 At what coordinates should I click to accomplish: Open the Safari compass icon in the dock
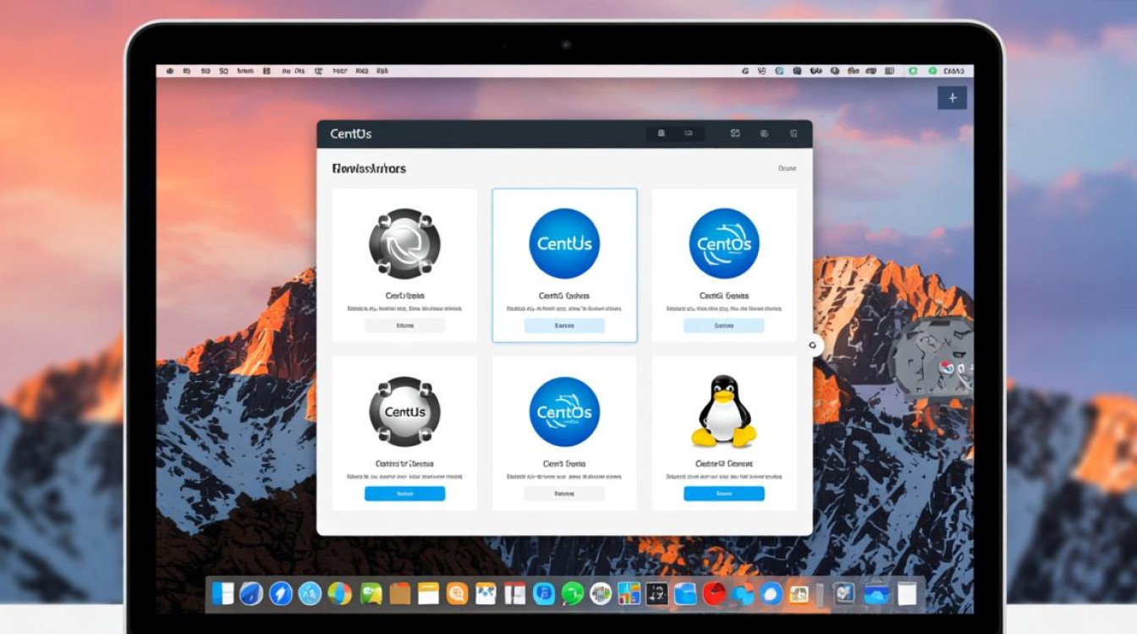(x=280, y=593)
